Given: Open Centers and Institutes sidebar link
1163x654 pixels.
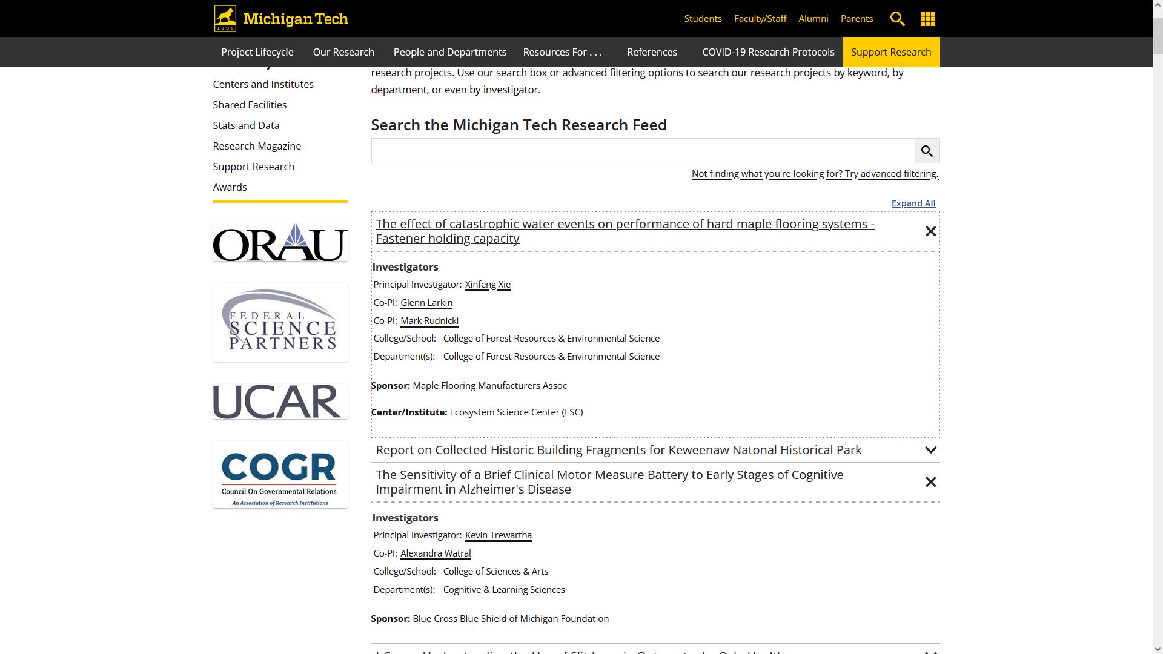Looking at the screenshot, I should point(263,84).
